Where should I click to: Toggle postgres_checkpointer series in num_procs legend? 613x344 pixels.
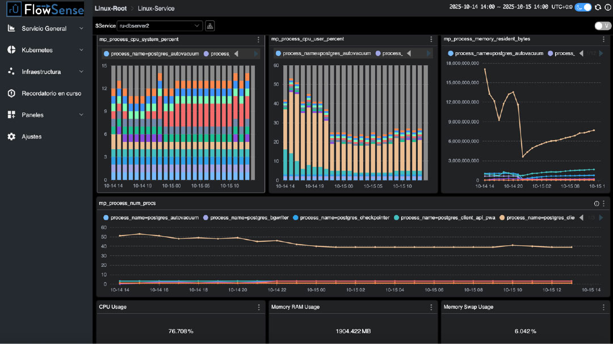pos(341,217)
